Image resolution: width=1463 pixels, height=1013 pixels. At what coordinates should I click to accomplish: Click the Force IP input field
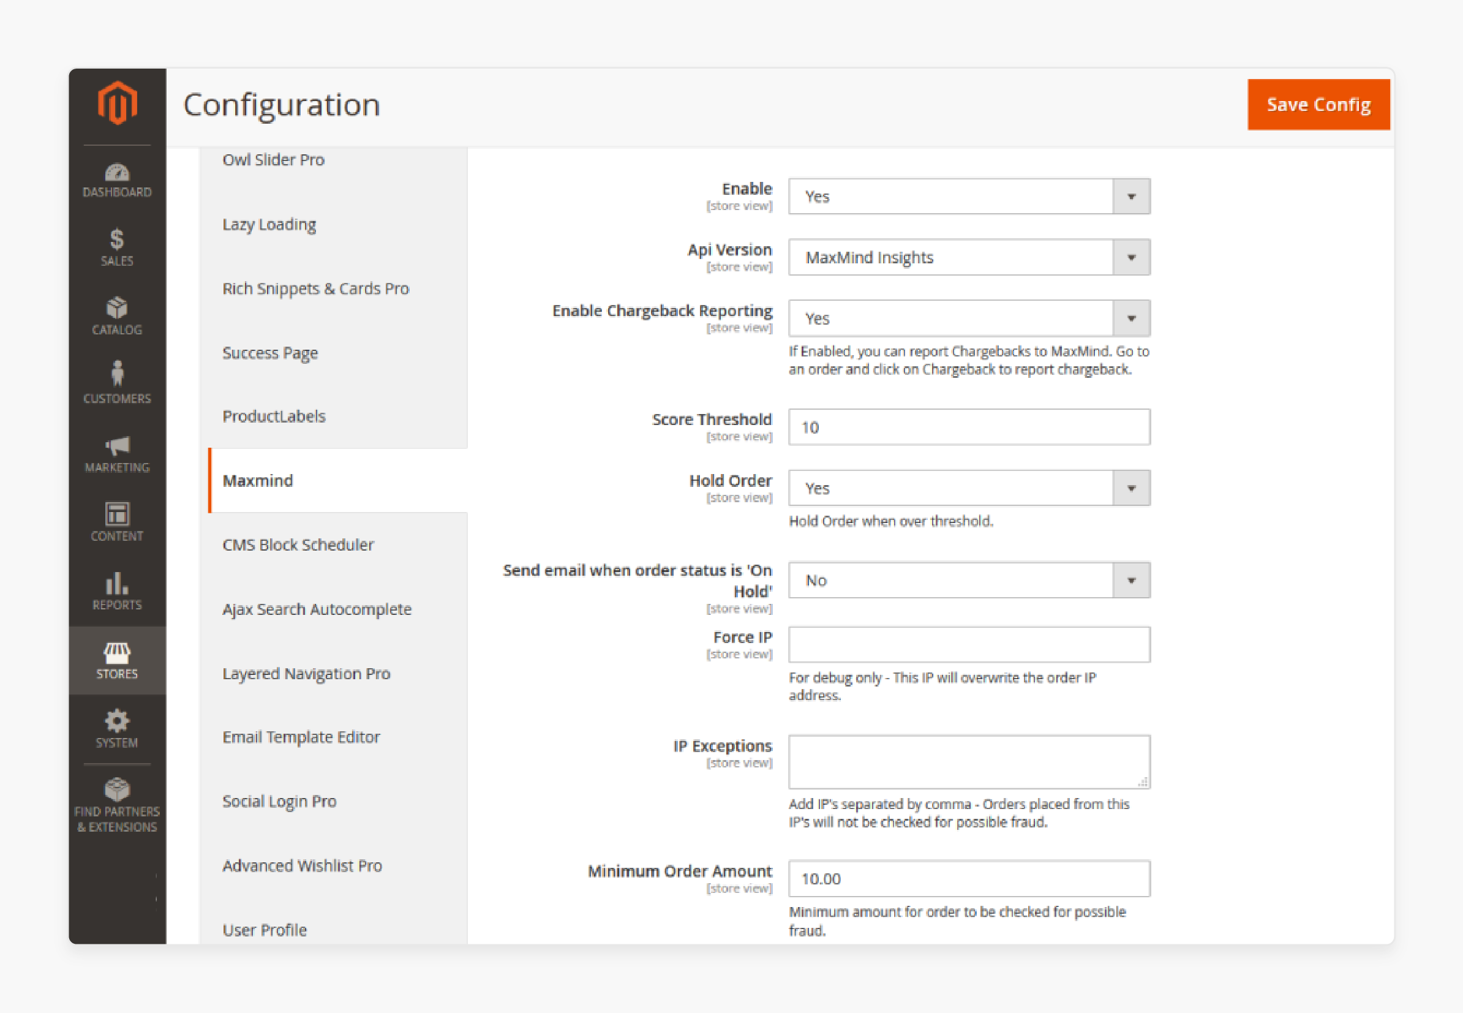click(969, 644)
